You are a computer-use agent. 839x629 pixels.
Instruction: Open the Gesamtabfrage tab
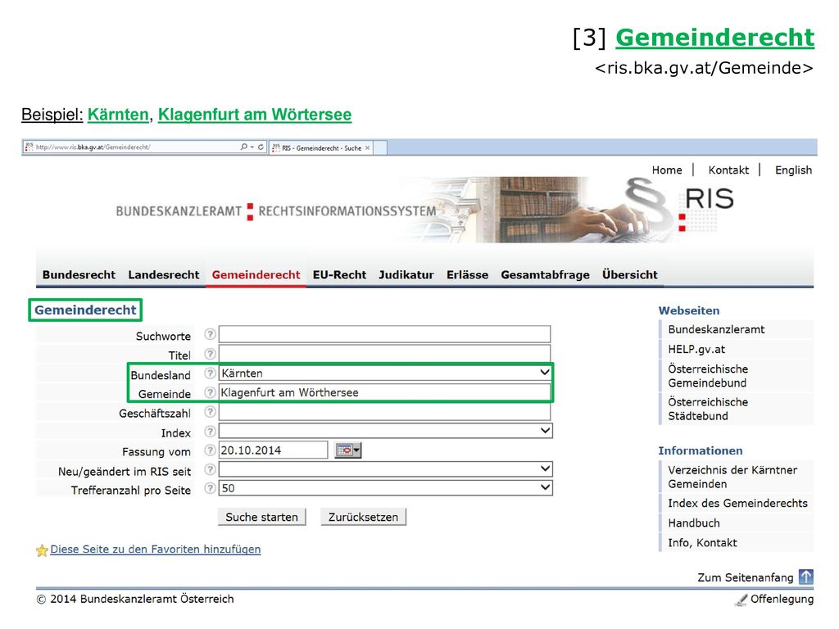coord(545,275)
